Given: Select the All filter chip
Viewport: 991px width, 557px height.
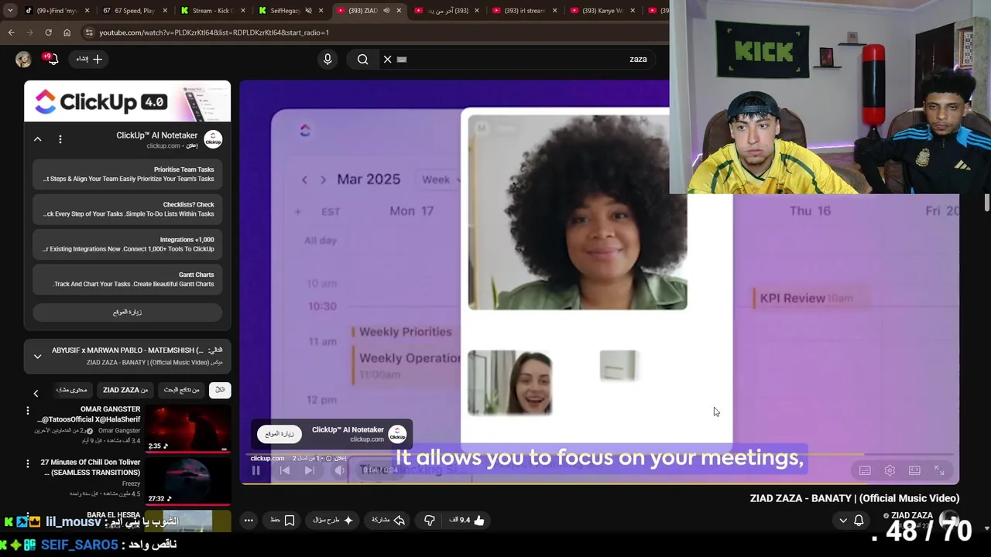Looking at the screenshot, I should click(x=220, y=390).
